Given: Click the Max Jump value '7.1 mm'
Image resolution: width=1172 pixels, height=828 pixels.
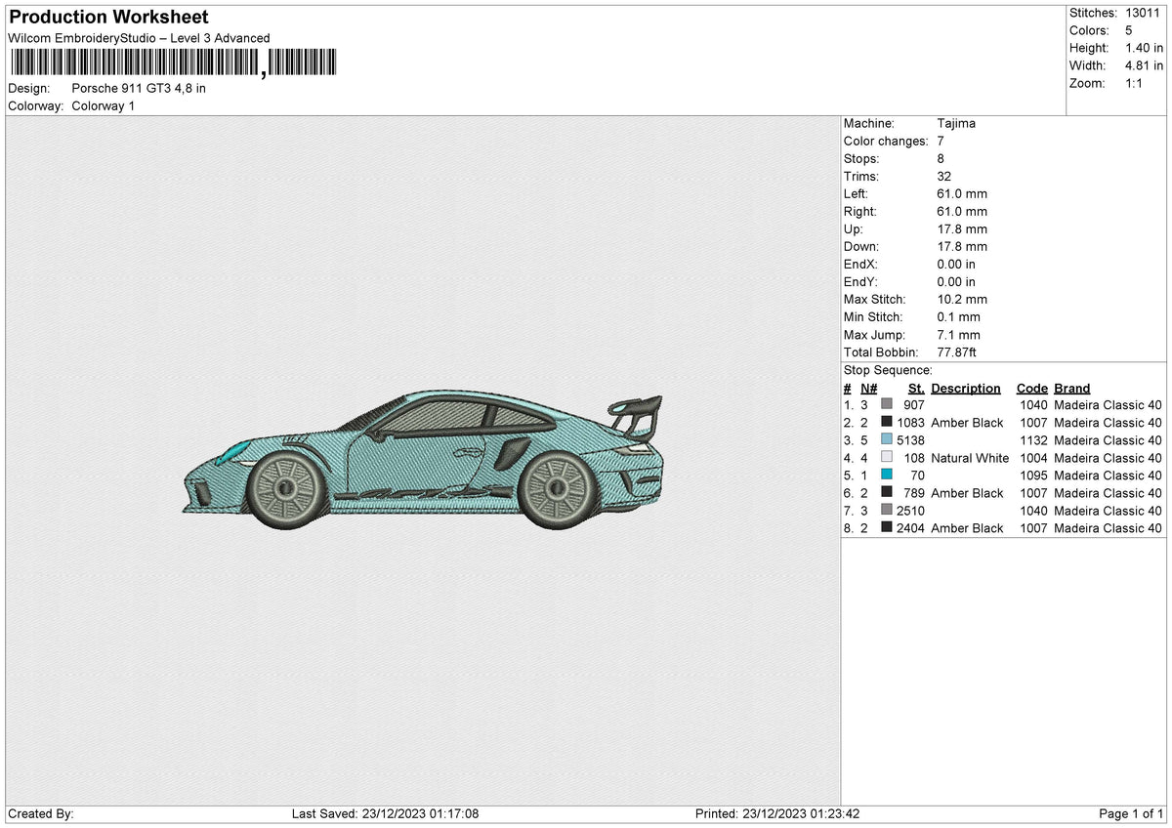Looking at the screenshot, I should click(958, 334).
